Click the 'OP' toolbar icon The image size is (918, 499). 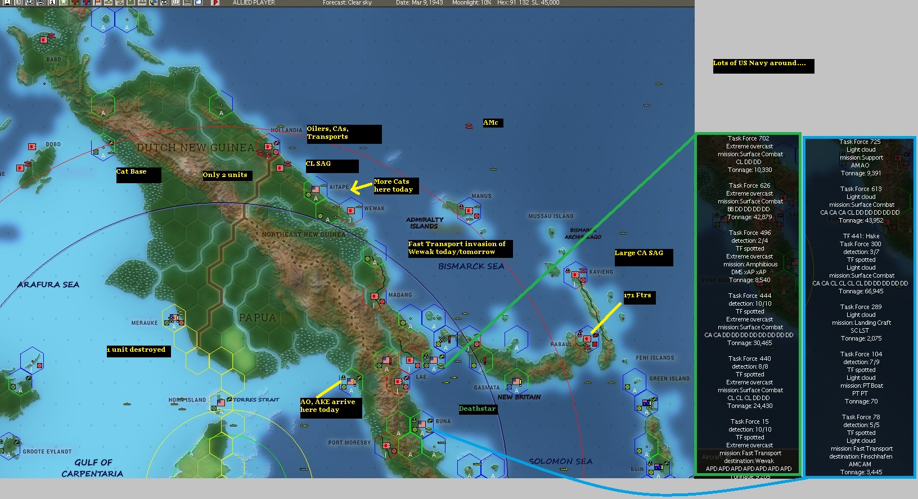pyautogui.click(x=176, y=2)
